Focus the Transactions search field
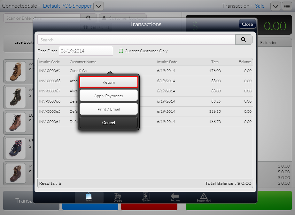The image size is (295, 215). pos(136,39)
